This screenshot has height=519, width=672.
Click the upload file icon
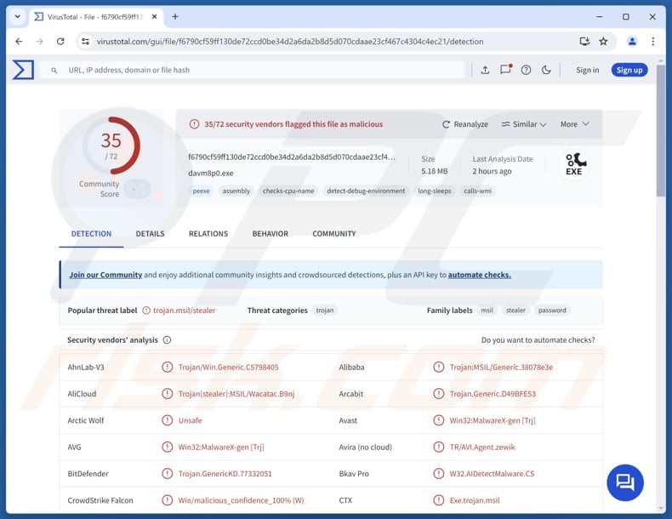click(x=485, y=70)
